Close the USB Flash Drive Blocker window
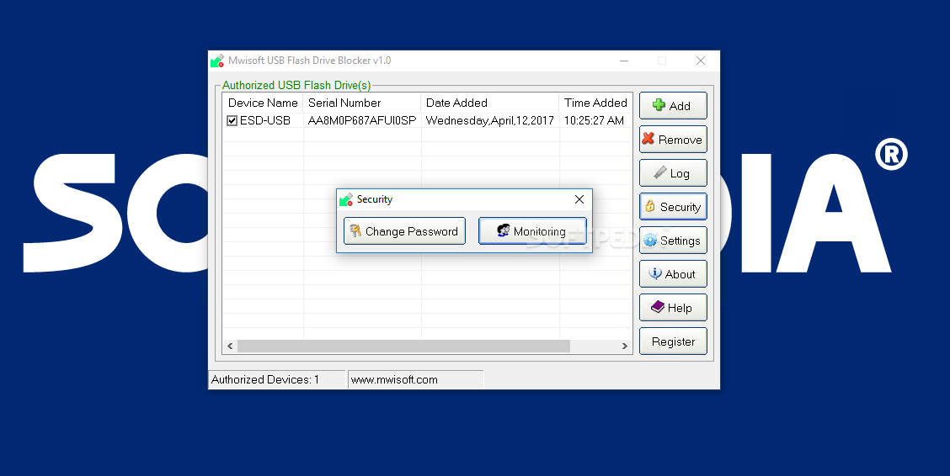The image size is (950, 476). point(701,61)
